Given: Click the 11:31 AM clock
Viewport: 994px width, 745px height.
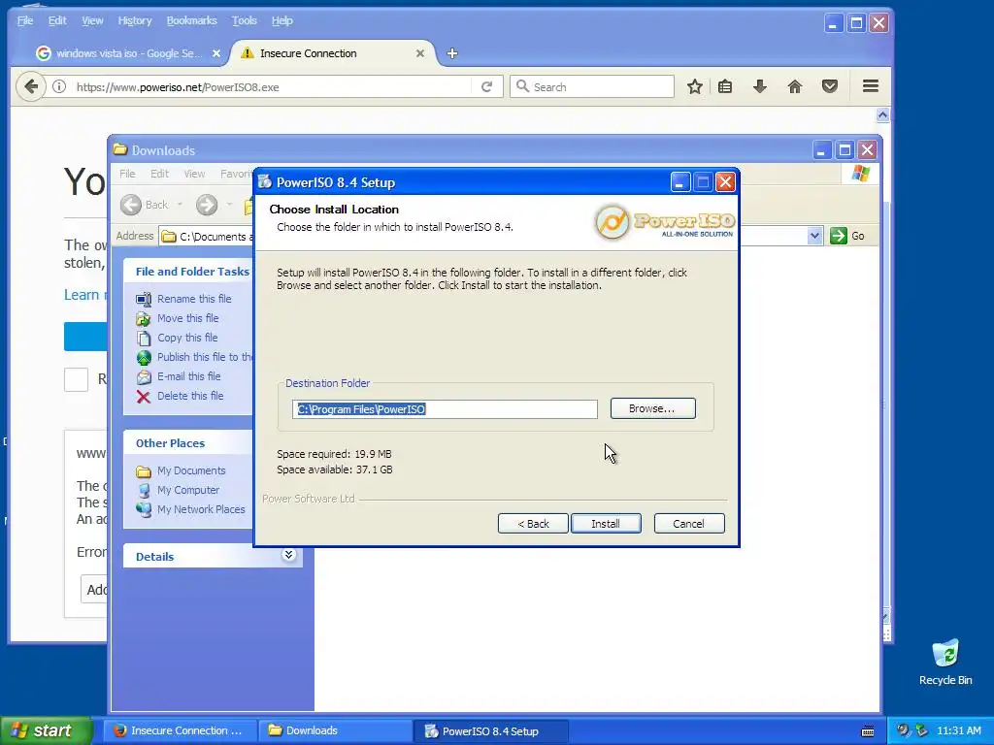Looking at the screenshot, I should point(958,730).
